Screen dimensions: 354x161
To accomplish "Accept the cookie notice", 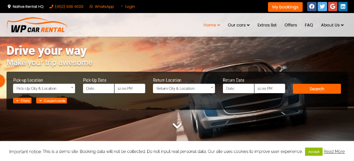I will click(x=314, y=151).
